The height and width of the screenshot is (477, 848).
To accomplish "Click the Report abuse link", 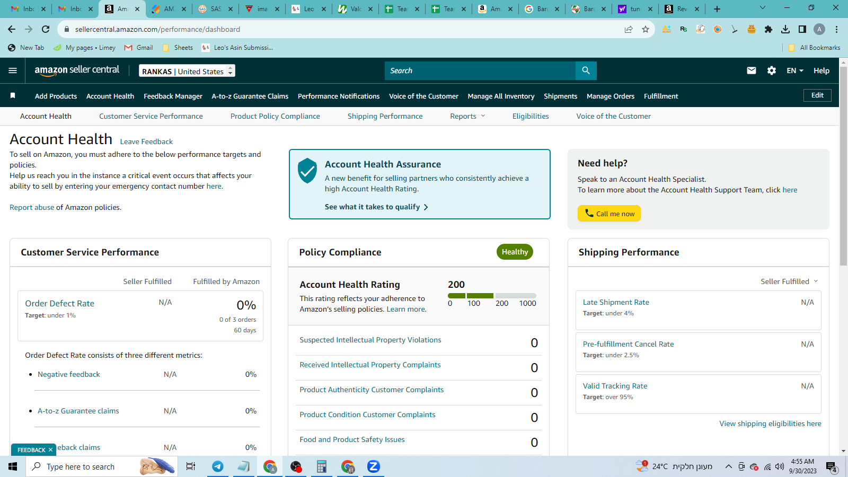I will [32, 207].
